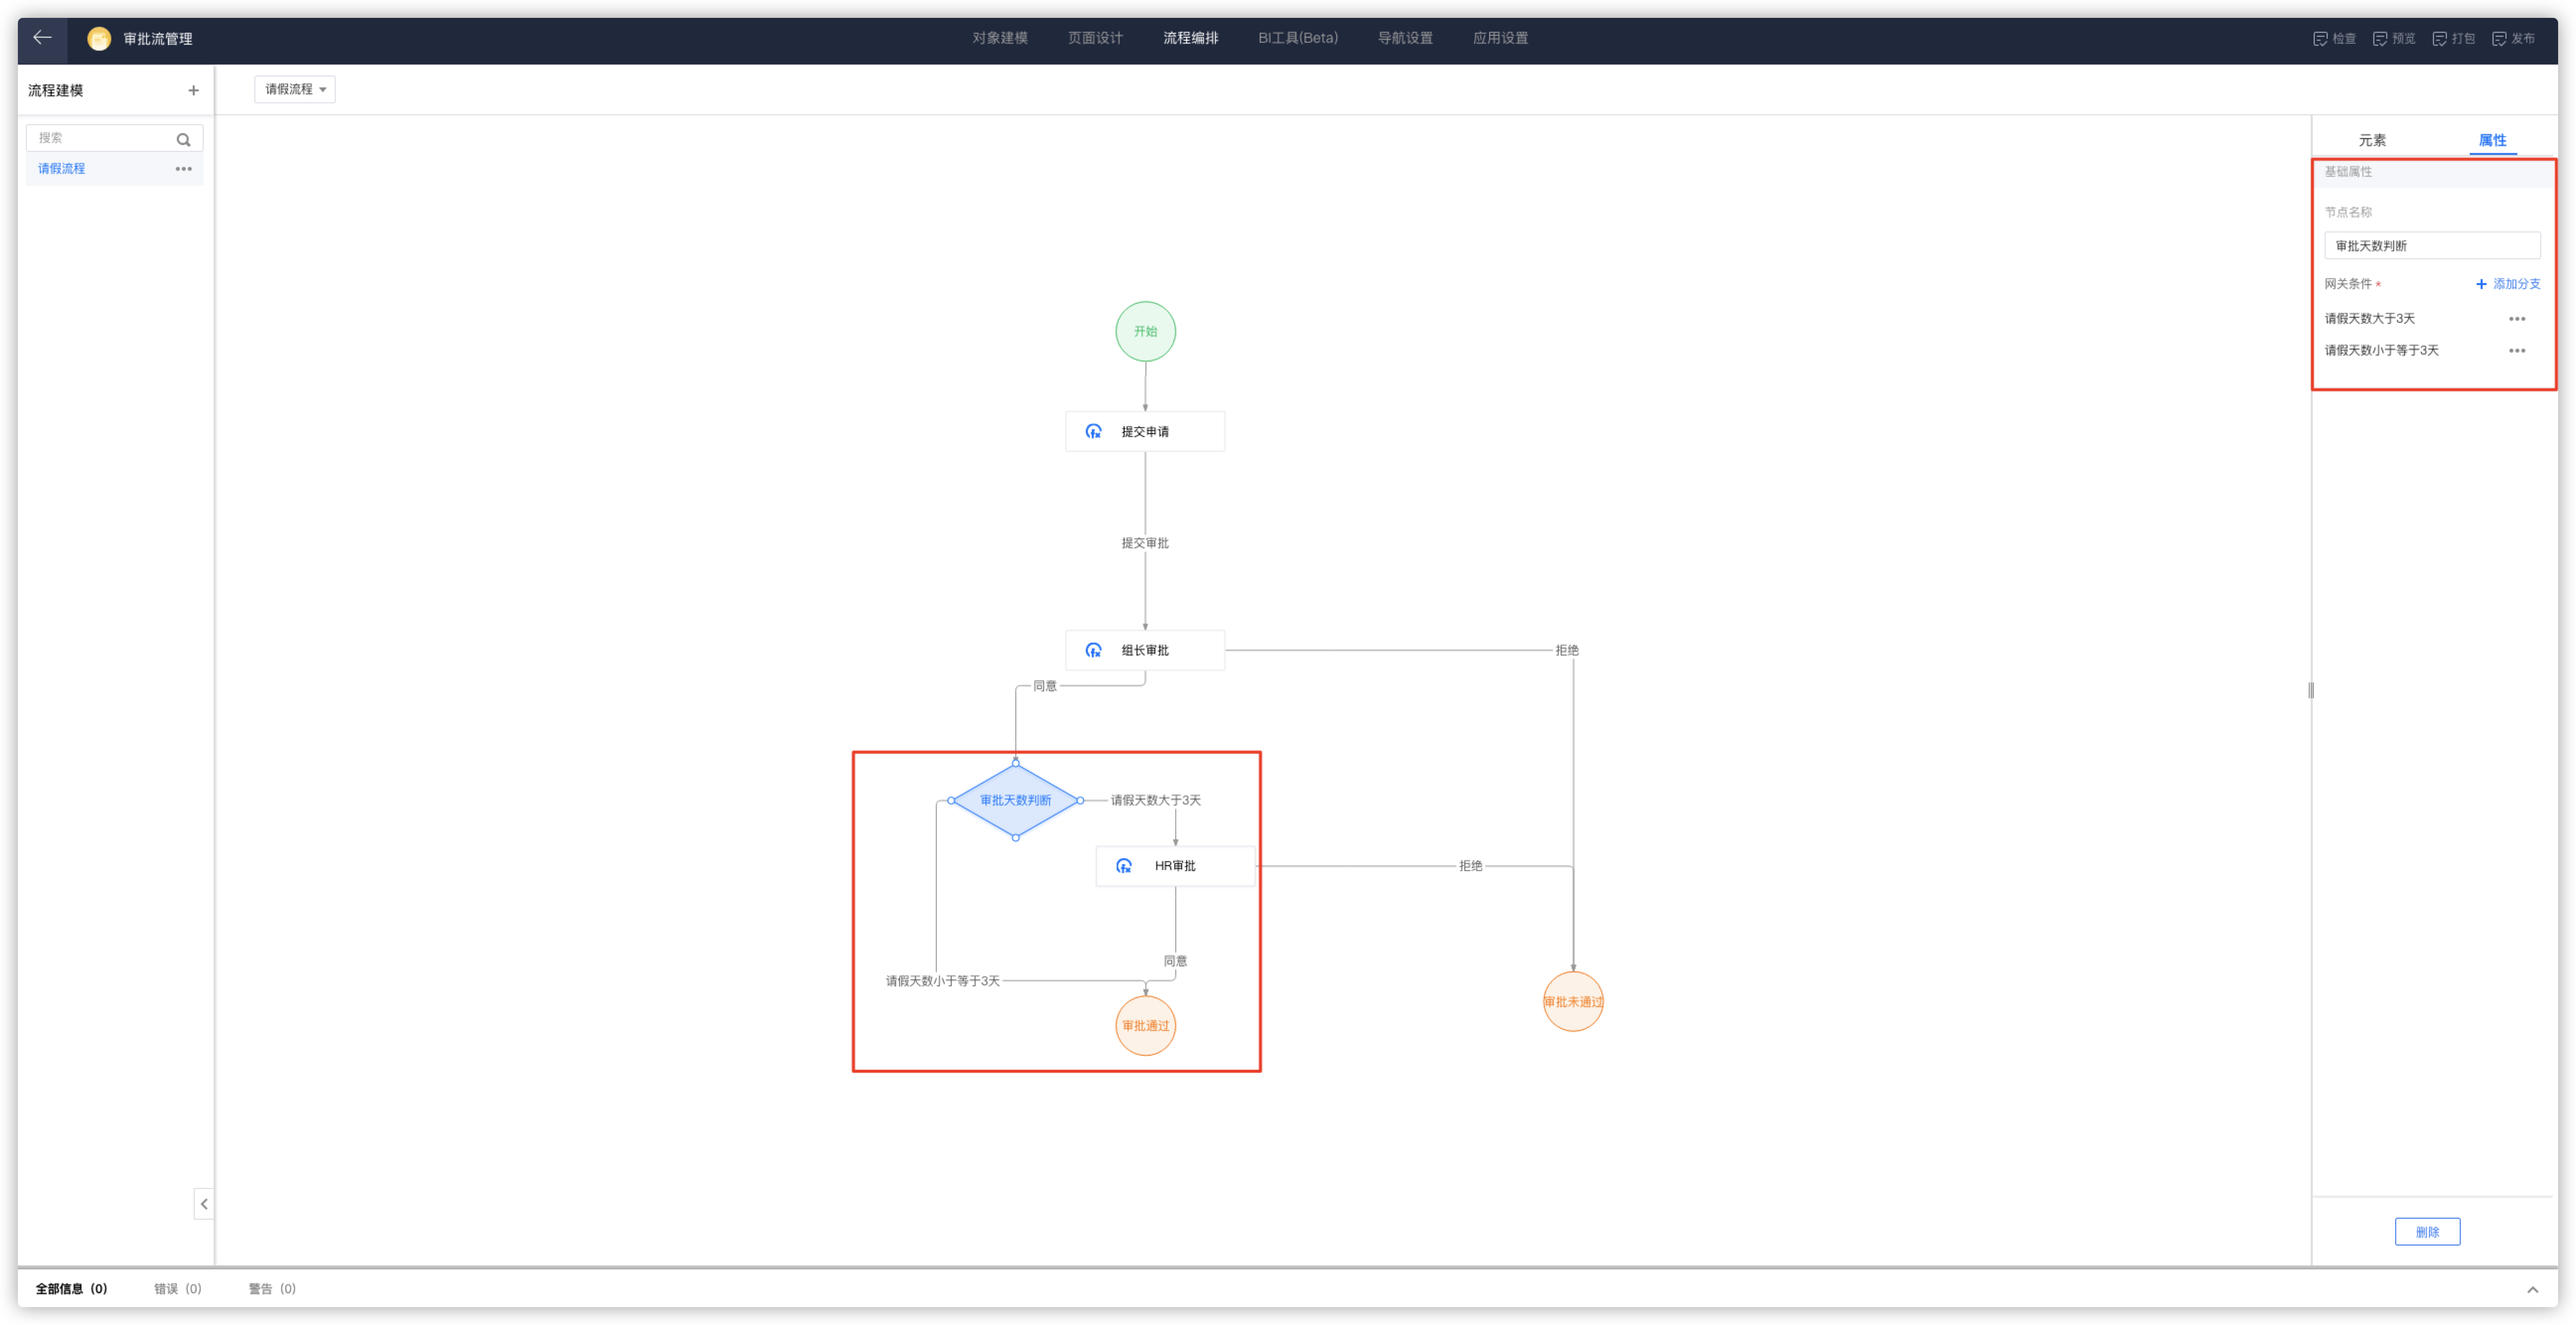The width and height of the screenshot is (2576, 1325).
Task: Click the yellow app logo icon
Action: (99, 39)
